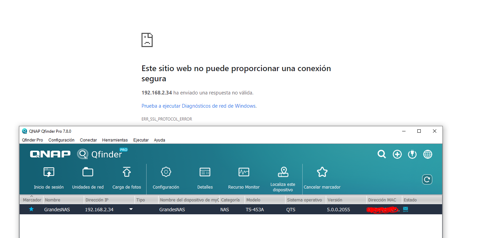
Task: Click Localiza este dispositivo icon
Action: [x=283, y=172]
